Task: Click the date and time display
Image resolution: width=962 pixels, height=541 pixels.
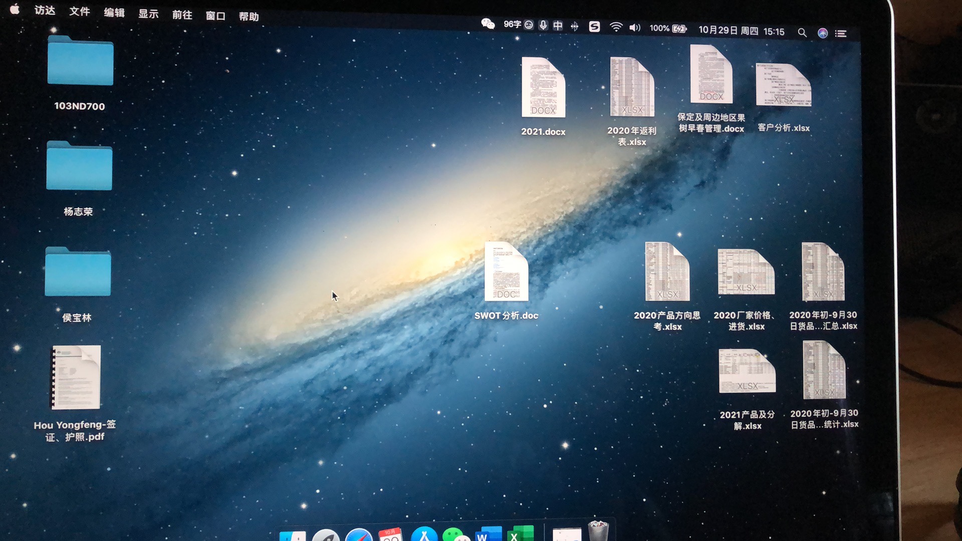Action: click(741, 31)
